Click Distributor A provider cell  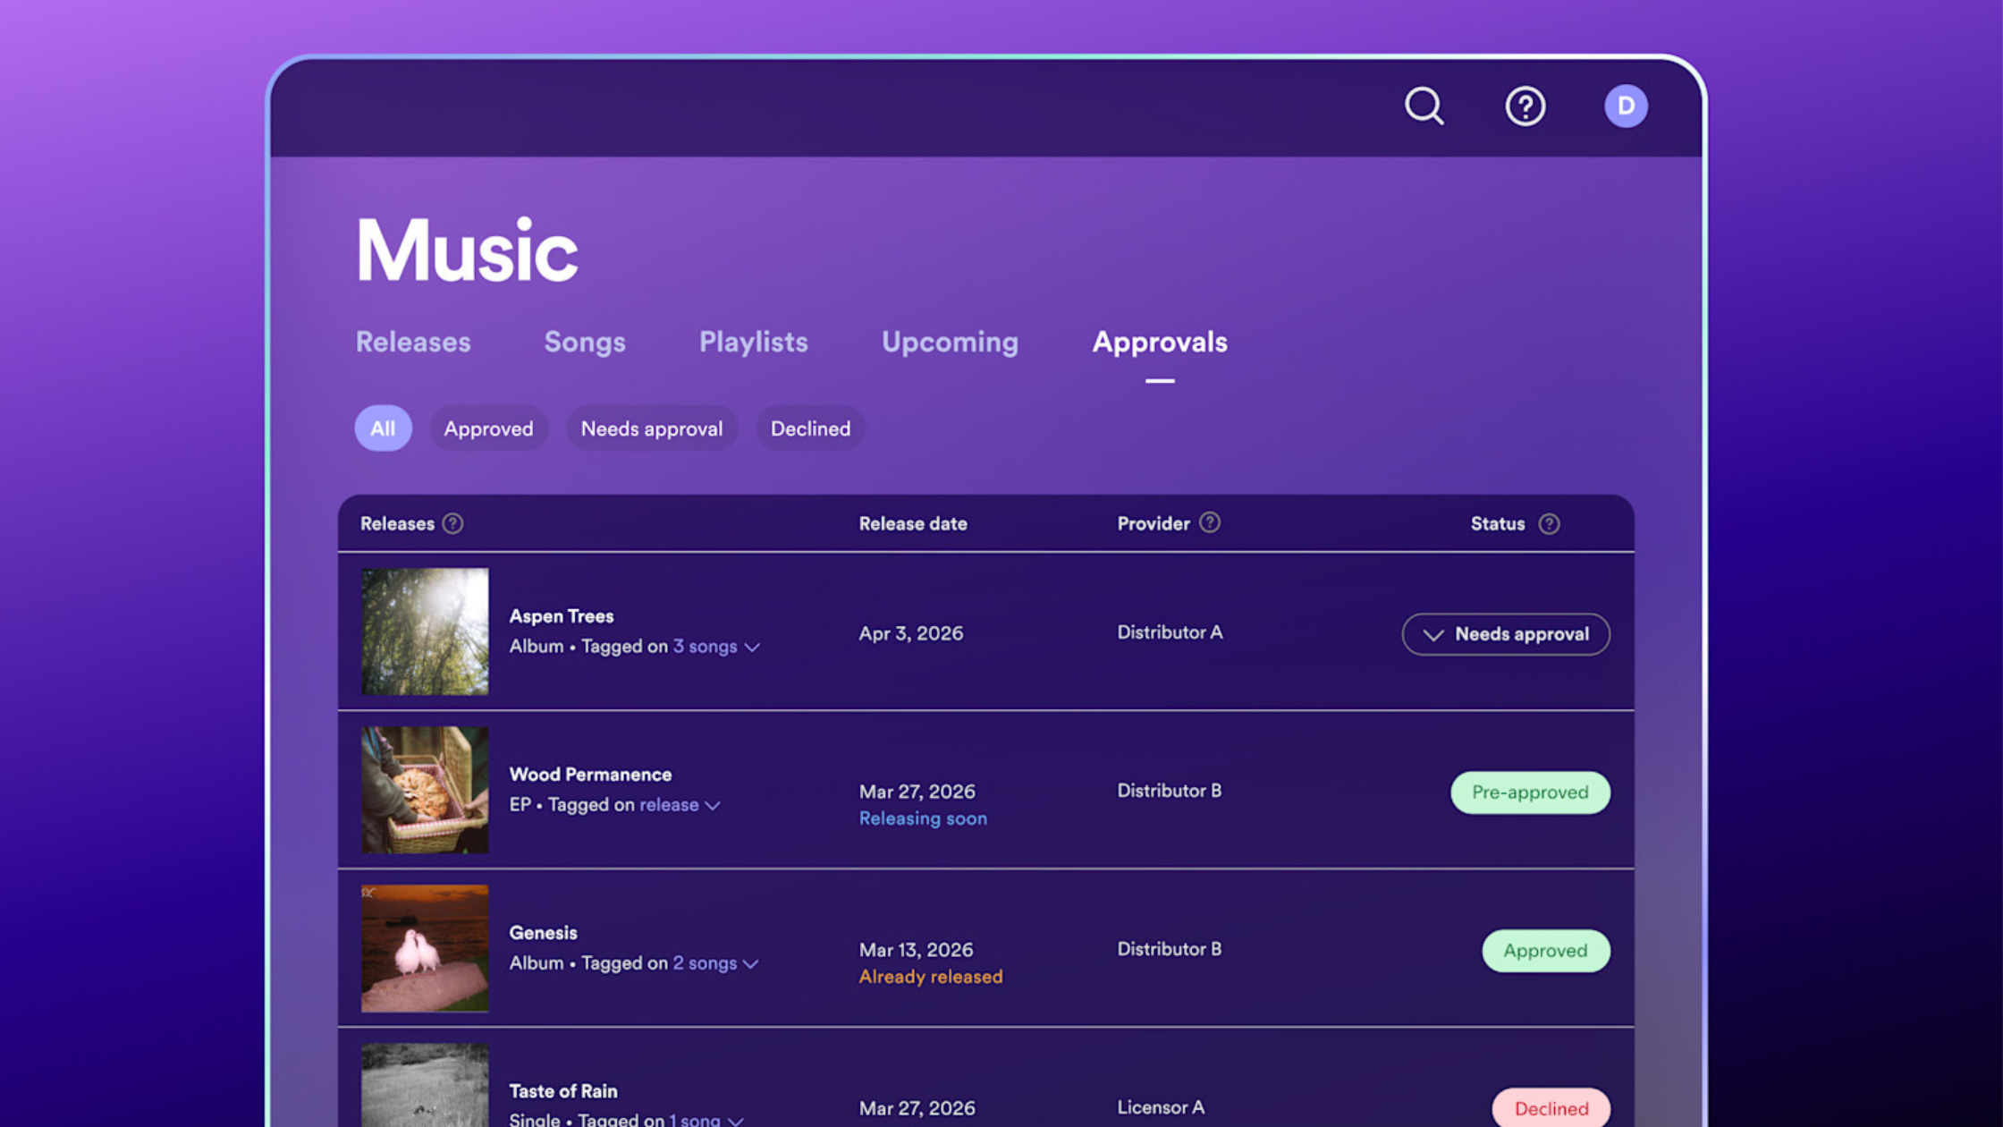1170,632
